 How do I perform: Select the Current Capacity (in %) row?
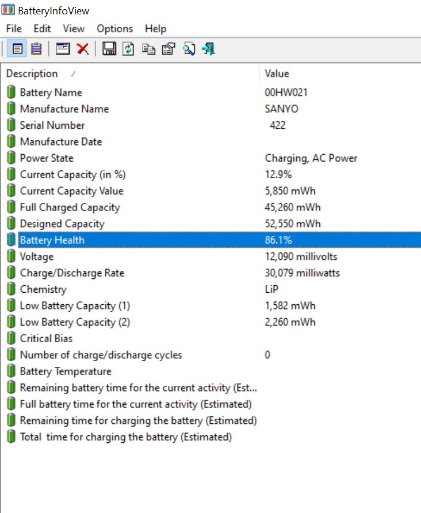211,174
